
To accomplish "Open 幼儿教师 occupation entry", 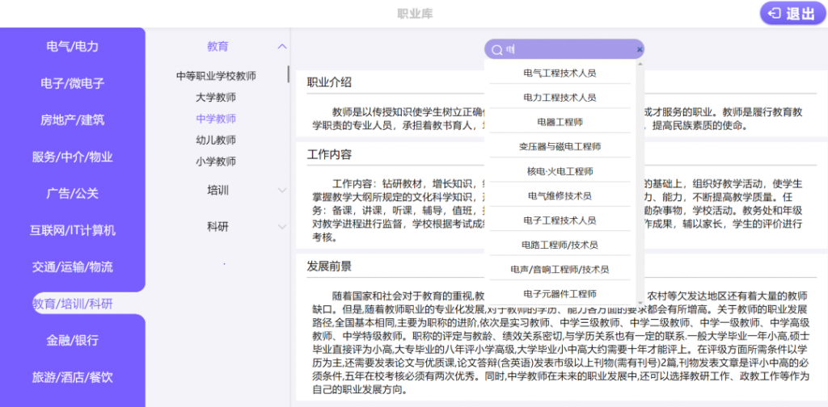I will coord(215,140).
